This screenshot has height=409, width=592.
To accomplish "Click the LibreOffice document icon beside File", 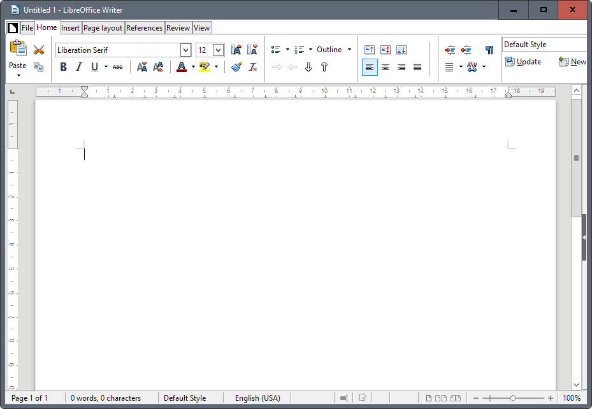I will point(13,28).
